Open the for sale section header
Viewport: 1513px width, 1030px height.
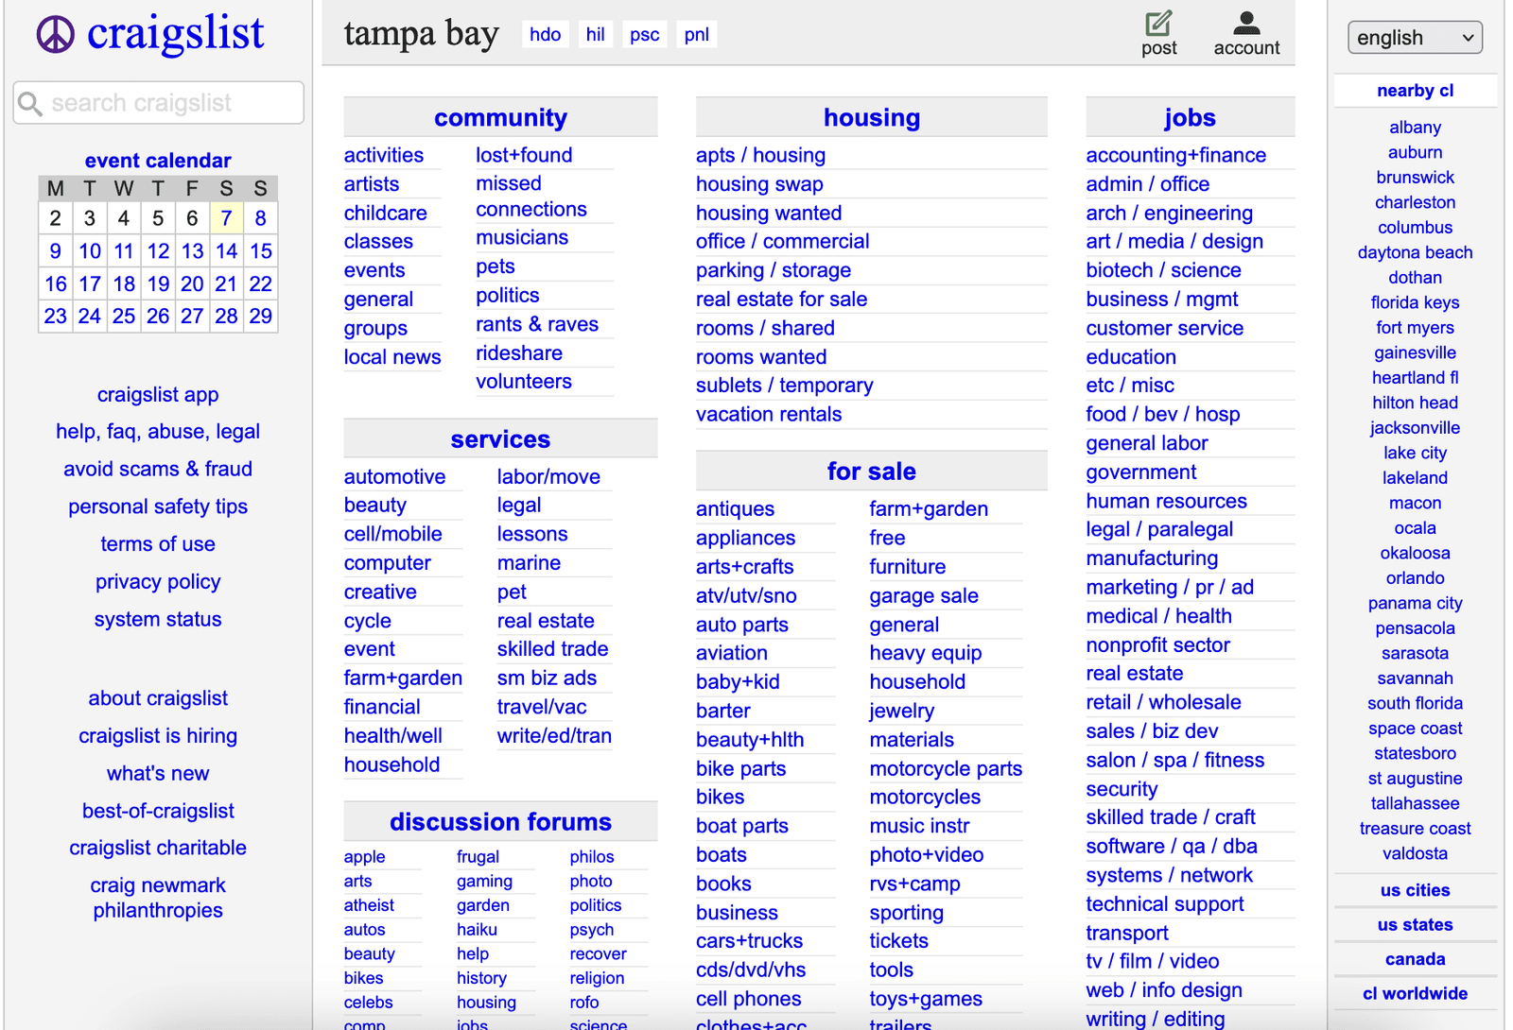[871, 472]
